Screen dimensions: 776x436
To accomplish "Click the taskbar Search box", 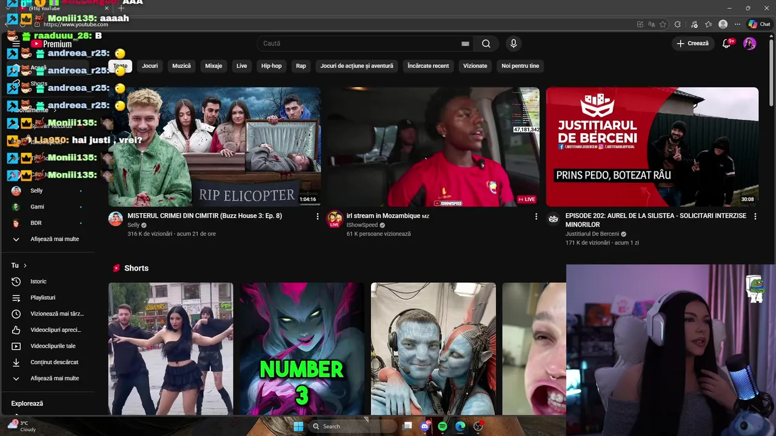I will [x=353, y=426].
